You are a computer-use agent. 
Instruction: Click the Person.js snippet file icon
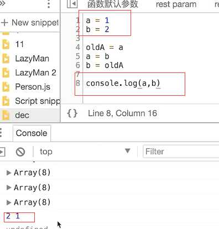(6, 87)
